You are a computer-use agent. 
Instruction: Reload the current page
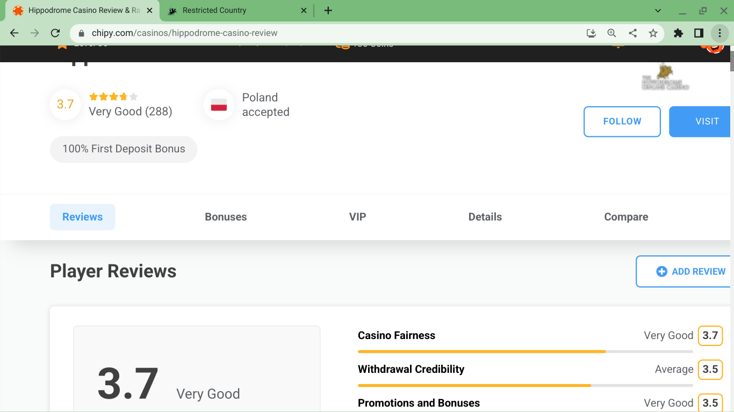[55, 33]
